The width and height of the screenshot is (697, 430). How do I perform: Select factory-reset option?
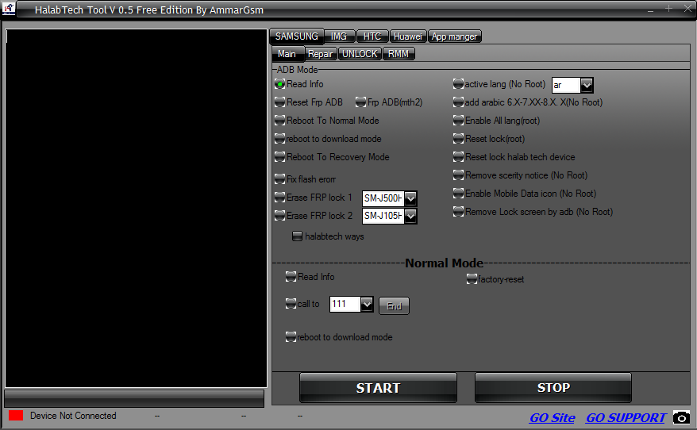click(472, 279)
